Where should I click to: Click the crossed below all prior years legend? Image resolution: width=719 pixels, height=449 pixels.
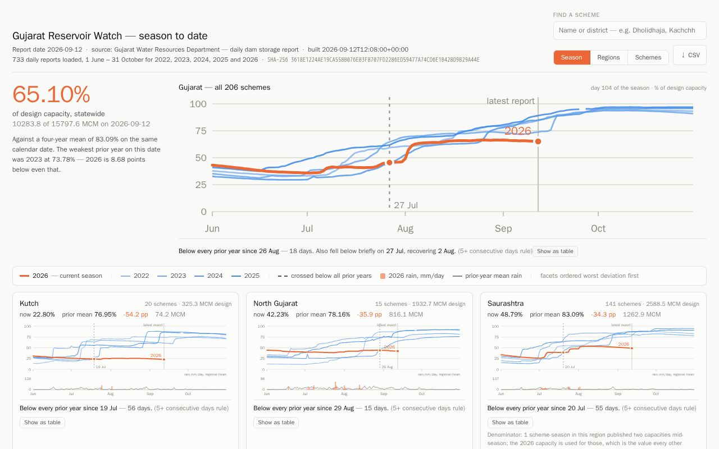pyautogui.click(x=324, y=276)
